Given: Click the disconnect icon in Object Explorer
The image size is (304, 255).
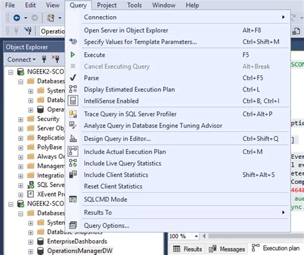Looking at the screenshot, I should pyautogui.click(x=56, y=59).
